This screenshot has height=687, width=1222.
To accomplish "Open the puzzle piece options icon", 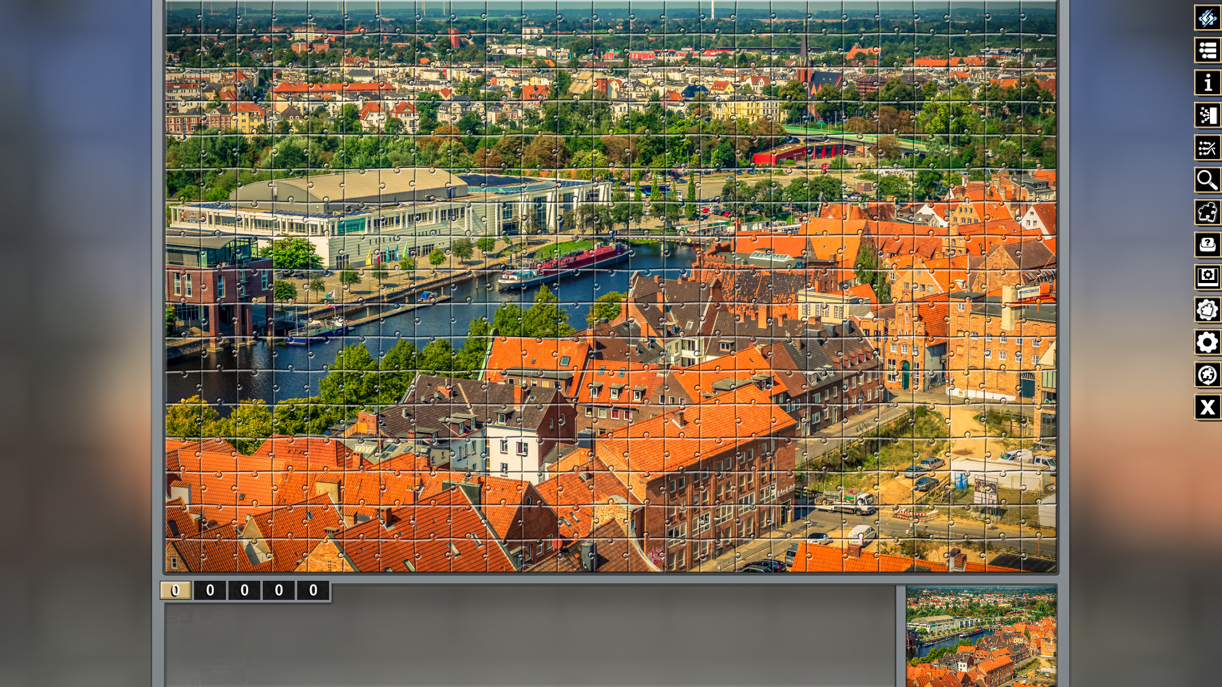I will point(1207,310).
